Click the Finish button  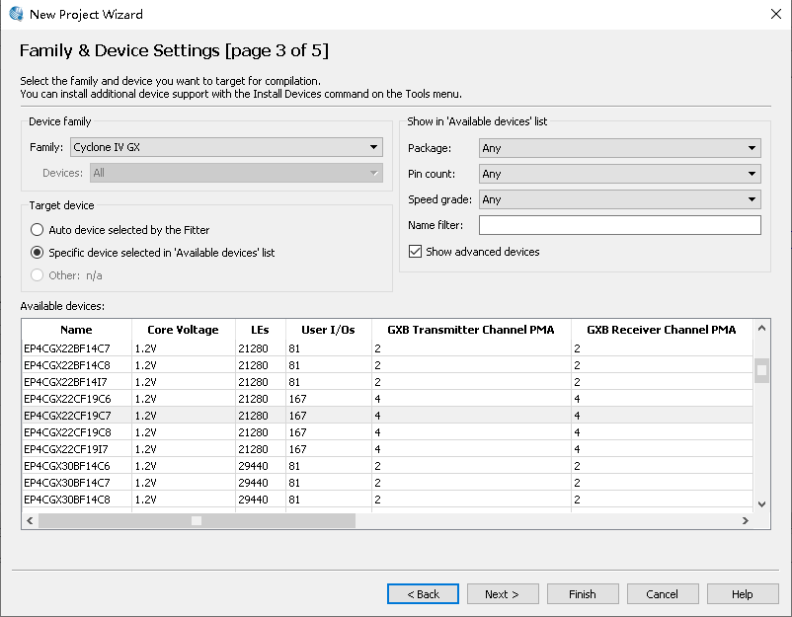point(582,594)
